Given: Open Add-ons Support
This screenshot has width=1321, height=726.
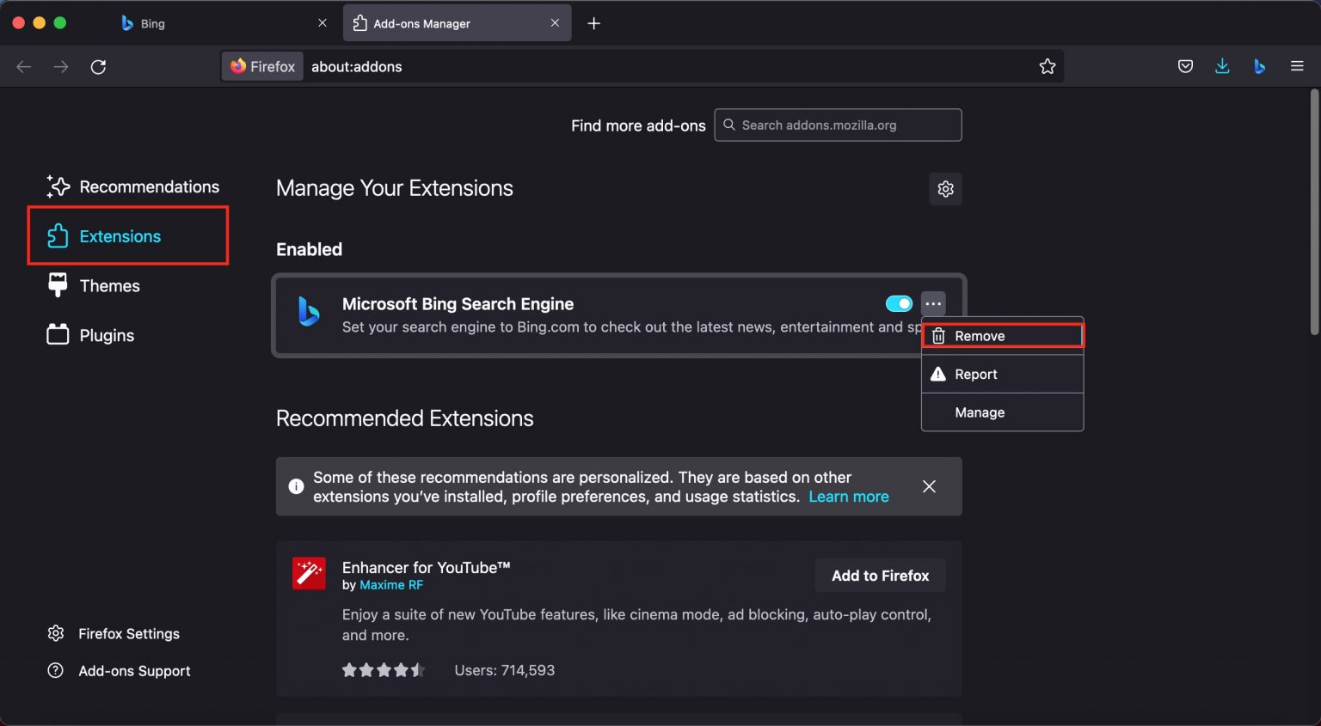Looking at the screenshot, I should [133, 671].
